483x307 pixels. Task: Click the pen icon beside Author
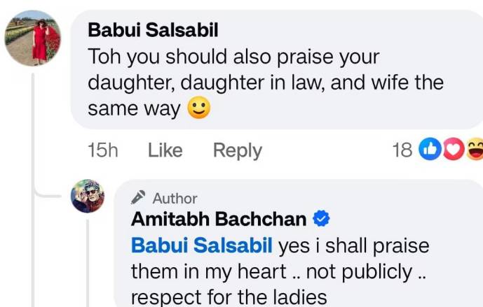[138, 198]
